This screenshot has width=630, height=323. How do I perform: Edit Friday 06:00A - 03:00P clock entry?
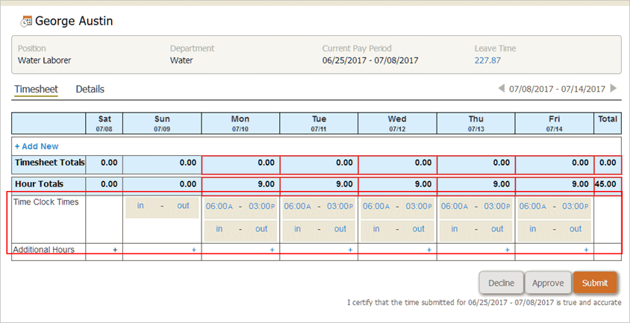(554, 207)
